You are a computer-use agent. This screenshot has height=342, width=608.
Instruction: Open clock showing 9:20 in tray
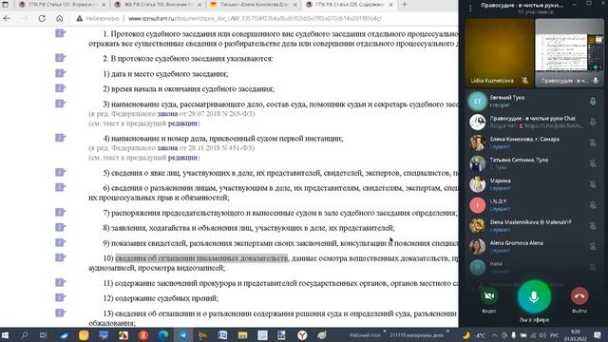(576, 335)
